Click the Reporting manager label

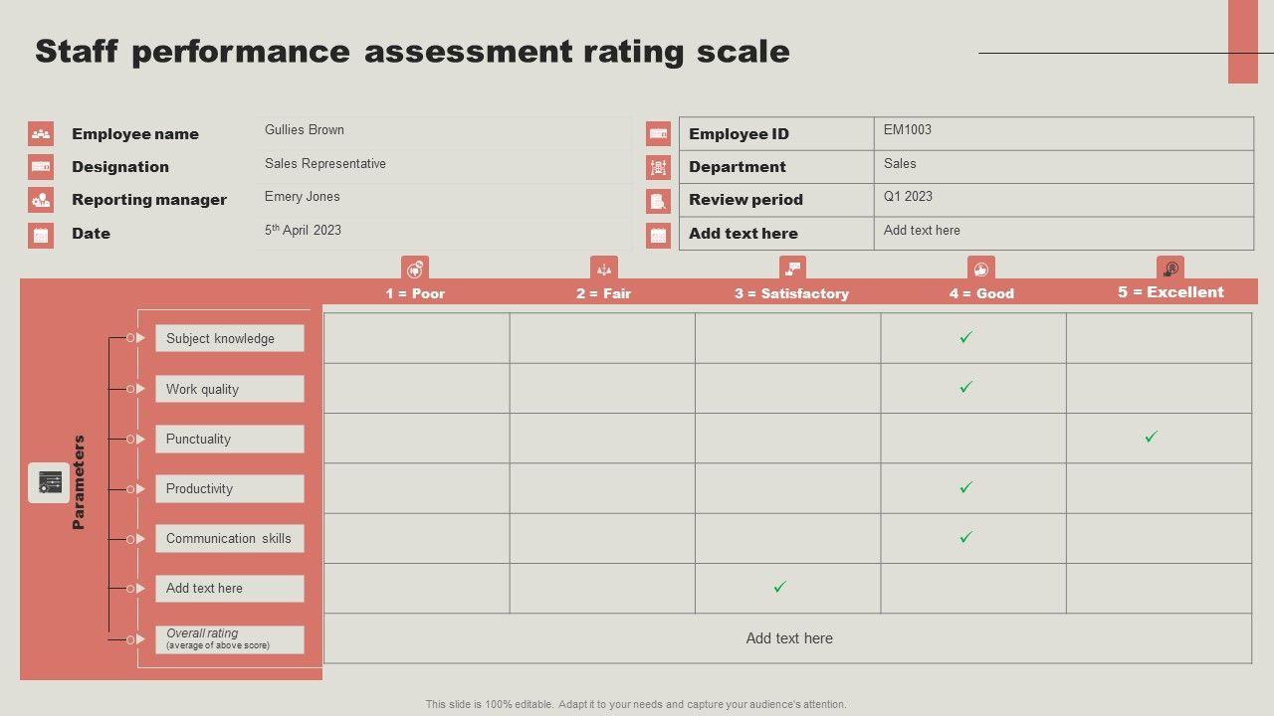click(x=149, y=200)
